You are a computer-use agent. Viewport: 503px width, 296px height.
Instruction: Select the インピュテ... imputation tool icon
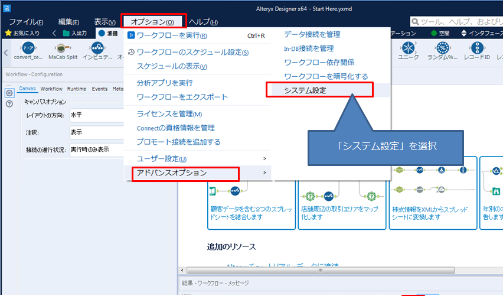click(97, 48)
